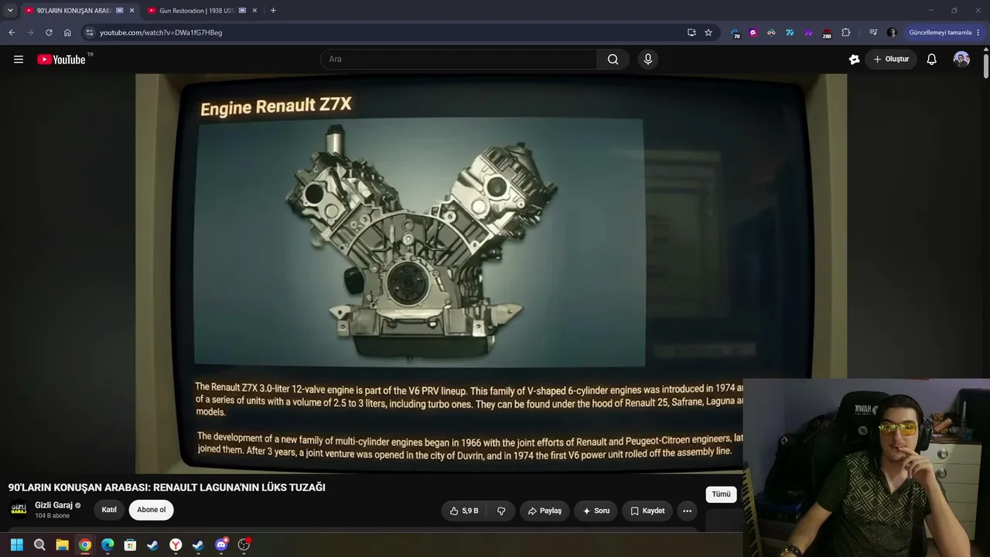Open Windows taskbar search
Image resolution: width=990 pixels, height=557 pixels.
(39, 545)
